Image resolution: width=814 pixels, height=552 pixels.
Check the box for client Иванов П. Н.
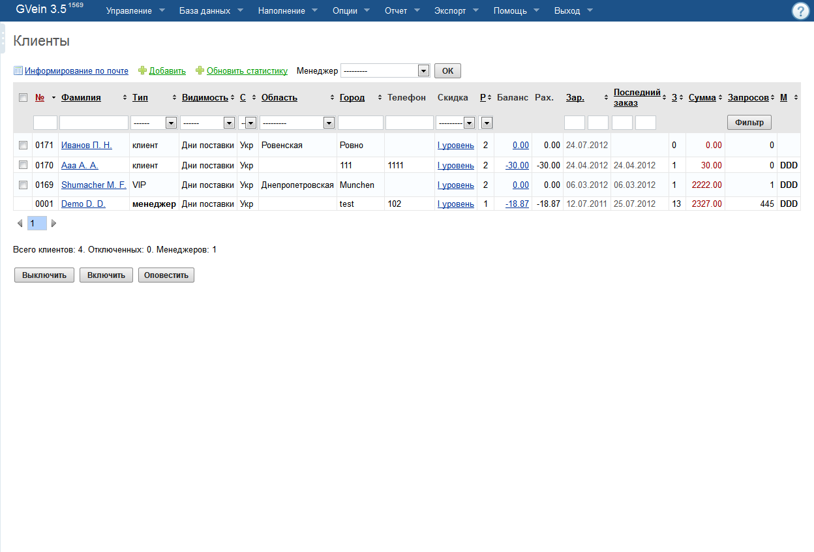(x=23, y=145)
